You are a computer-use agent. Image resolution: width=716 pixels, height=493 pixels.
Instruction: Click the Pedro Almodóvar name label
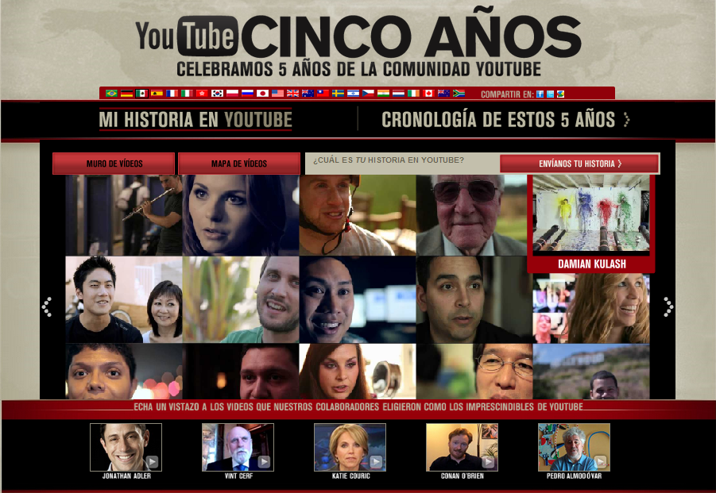pyautogui.click(x=574, y=476)
